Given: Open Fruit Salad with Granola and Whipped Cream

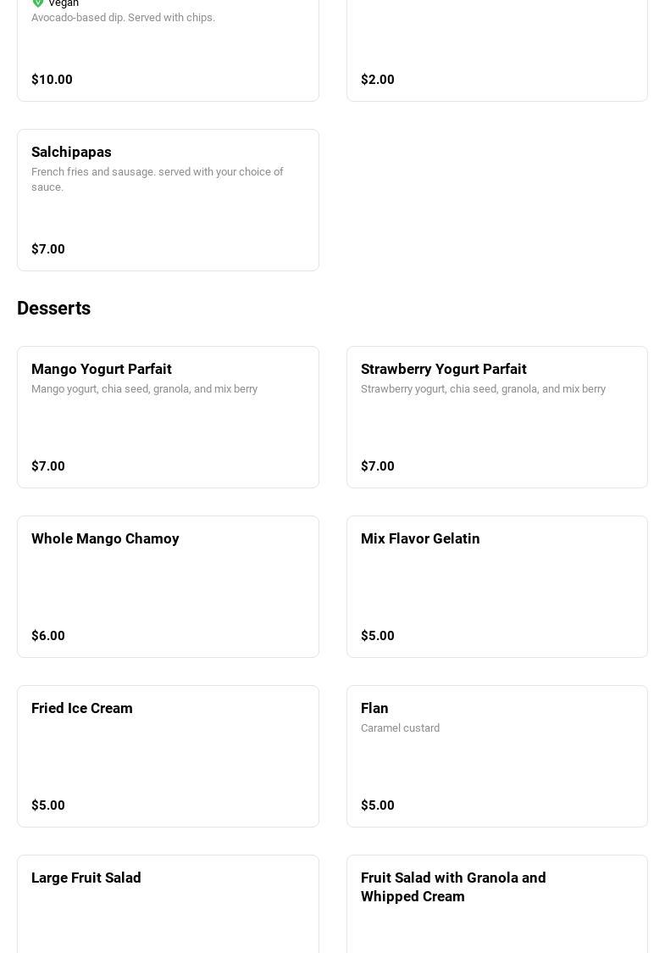Looking at the screenshot, I should 453,887.
